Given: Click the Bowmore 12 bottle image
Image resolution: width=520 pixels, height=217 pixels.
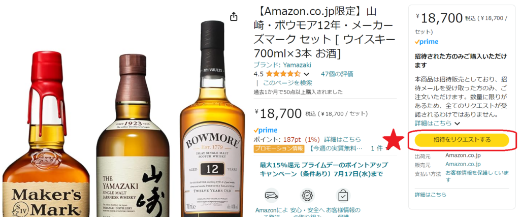Looking at the screenshot, I should pos(213,119).
